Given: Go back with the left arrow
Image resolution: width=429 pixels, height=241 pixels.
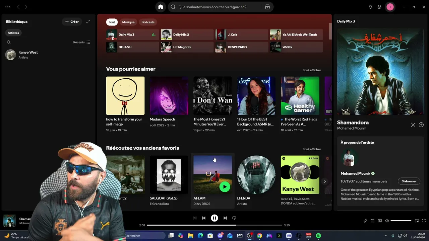Looking at the screenshot, I should click(18, 7).
